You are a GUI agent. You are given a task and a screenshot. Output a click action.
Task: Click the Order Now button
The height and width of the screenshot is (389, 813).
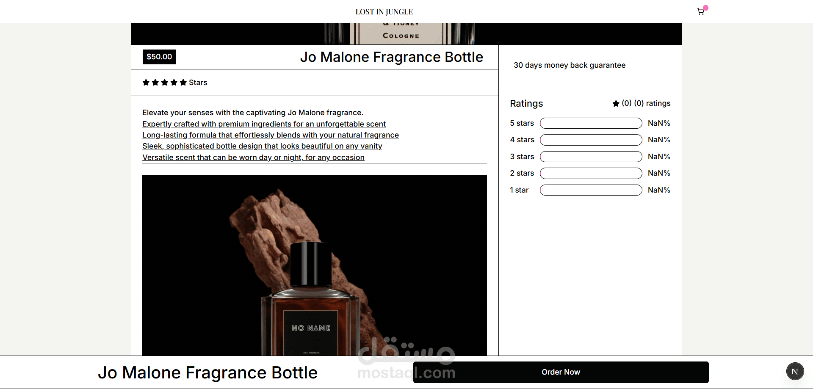pyautogui.click(x=561, y=372)
